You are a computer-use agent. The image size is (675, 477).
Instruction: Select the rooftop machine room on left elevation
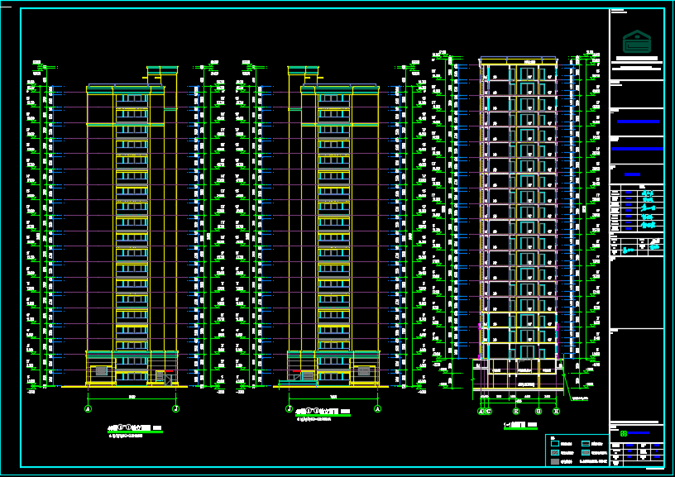point(162,75)
